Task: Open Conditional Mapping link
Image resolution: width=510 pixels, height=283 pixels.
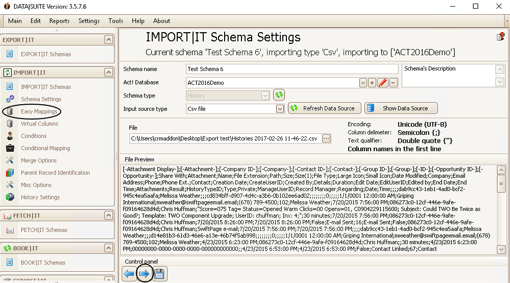Action: tap(45, 148)
